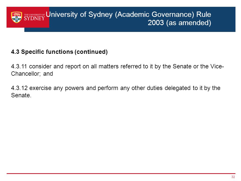Click the clause number 4.3.11
This screenshot has height=181, width=241.
point(19,66)
